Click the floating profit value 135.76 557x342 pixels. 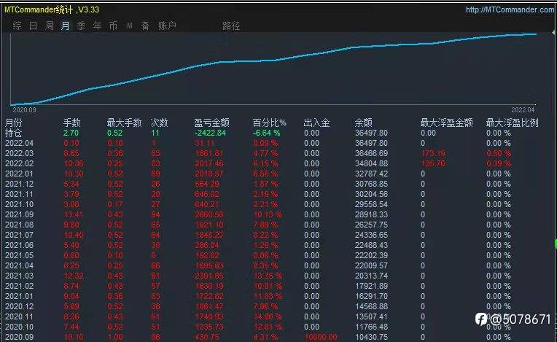click(x=433, y=164)
